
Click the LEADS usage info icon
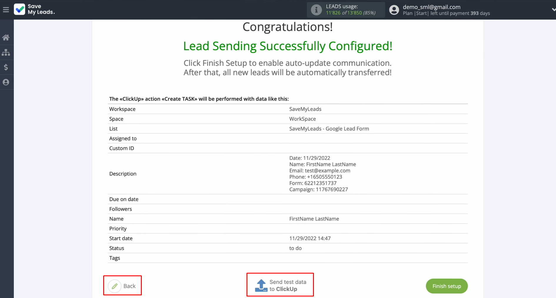pyautogui.click(x=316, y=10)
